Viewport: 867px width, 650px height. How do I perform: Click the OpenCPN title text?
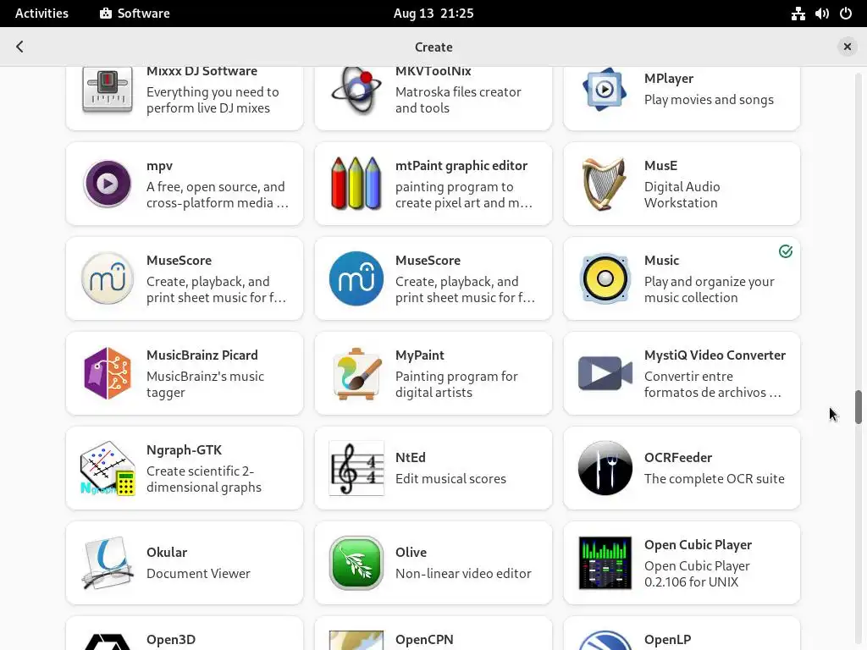pos(424,640)
